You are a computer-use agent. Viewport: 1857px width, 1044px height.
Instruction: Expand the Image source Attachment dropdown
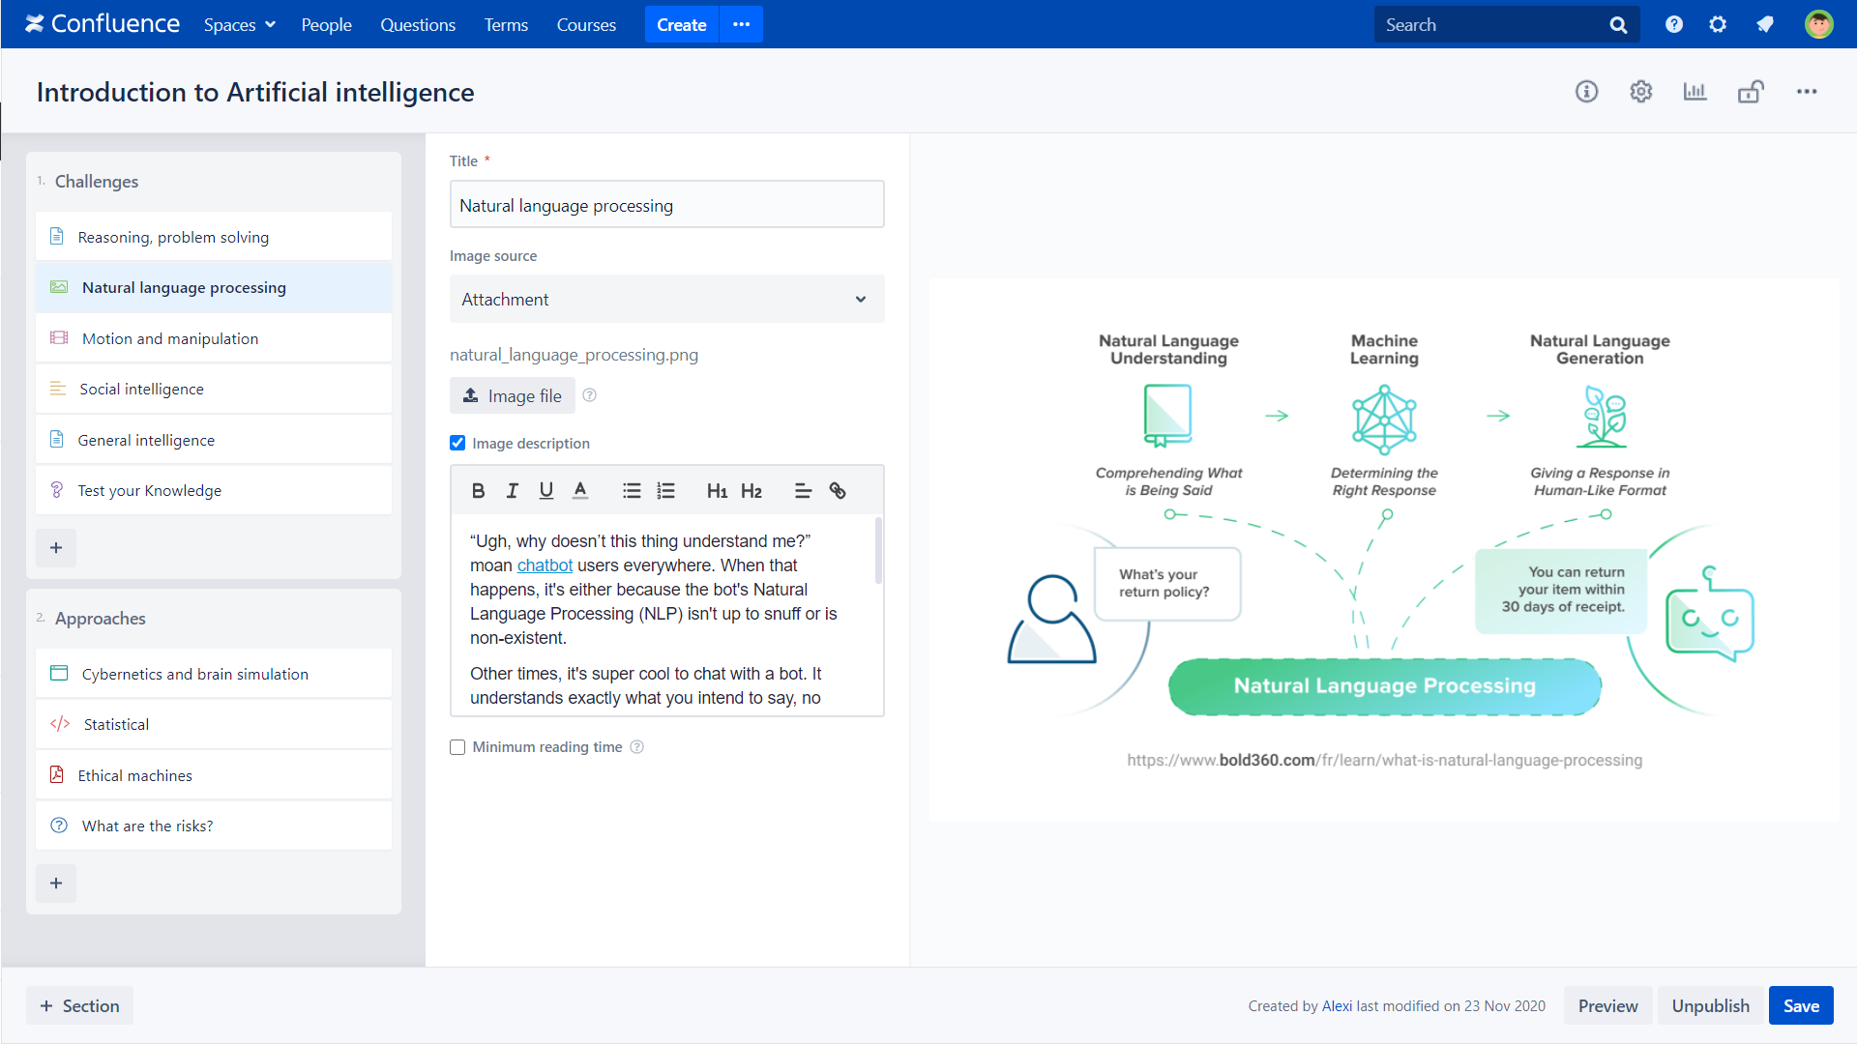(666, 300)
